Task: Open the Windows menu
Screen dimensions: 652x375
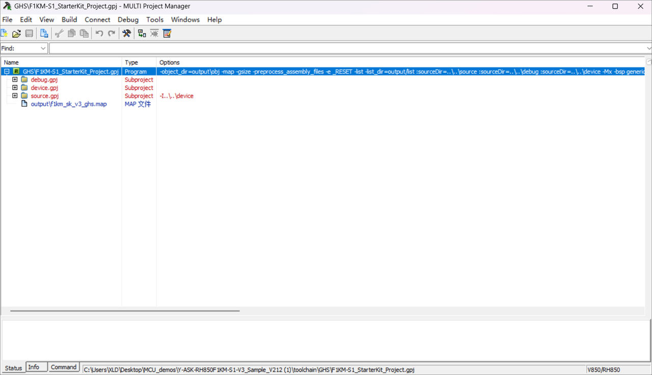Action: pyautogui.click(x=185, y=20)
